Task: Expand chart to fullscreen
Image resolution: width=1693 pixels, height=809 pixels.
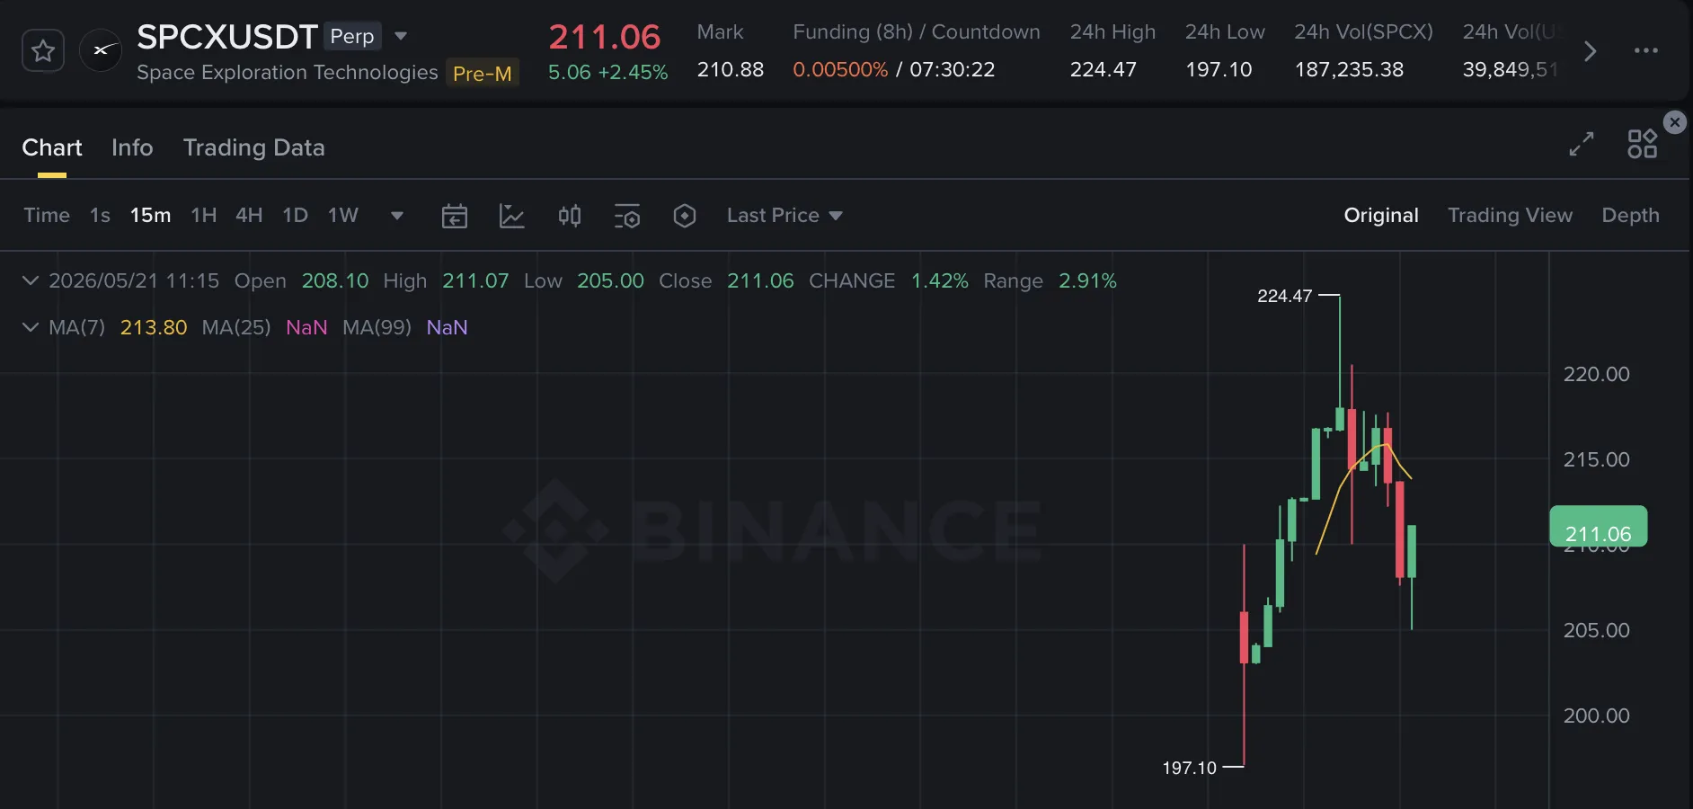Action: tap(1582, 144)
